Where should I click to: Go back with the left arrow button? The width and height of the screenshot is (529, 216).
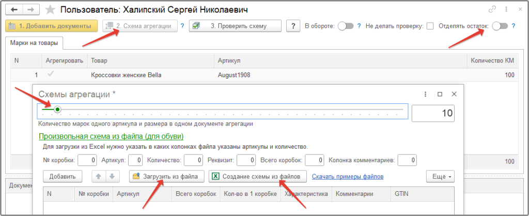tap(14, 10)
